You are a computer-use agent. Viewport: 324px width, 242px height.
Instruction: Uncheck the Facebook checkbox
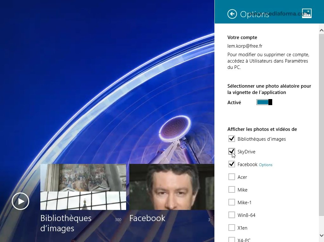[x=232, y=164]
